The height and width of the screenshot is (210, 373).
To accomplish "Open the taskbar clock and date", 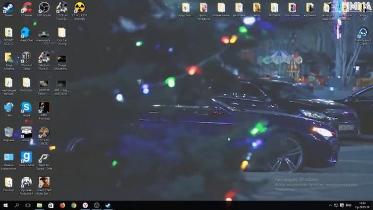I will [363, 205].
